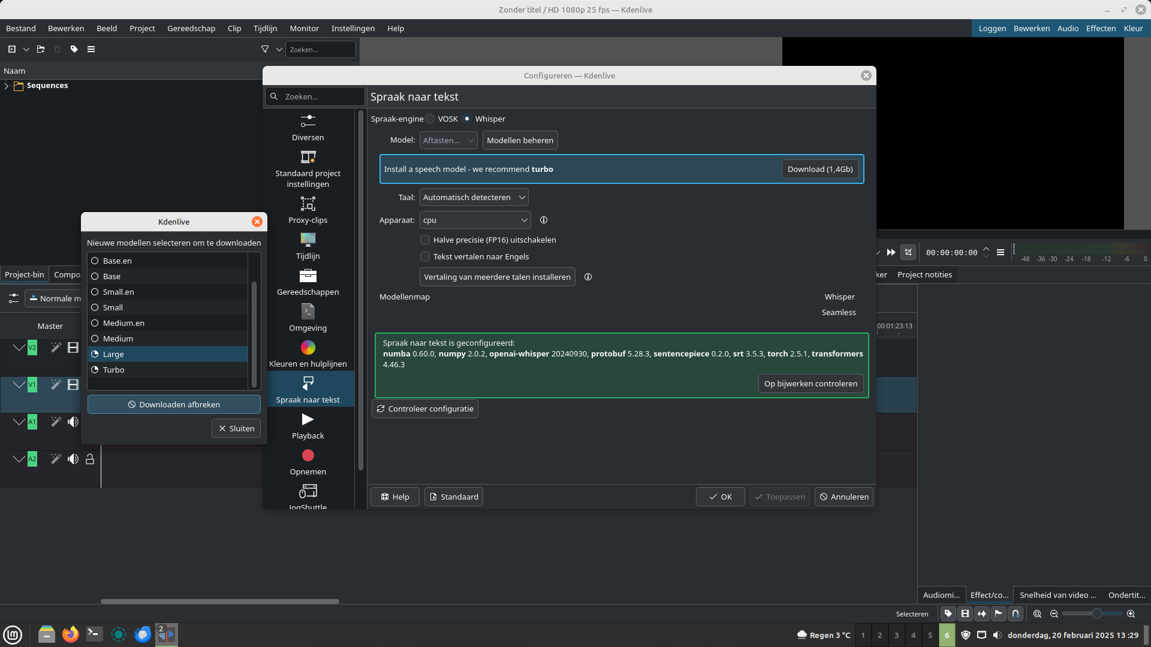Open the Gereedschappen settings category
Viewport: 1151px width, 647px height.
coord(308,282)
